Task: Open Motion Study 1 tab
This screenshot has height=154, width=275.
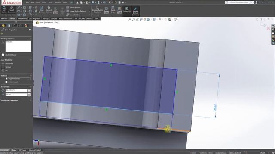Action: [35, 150]
